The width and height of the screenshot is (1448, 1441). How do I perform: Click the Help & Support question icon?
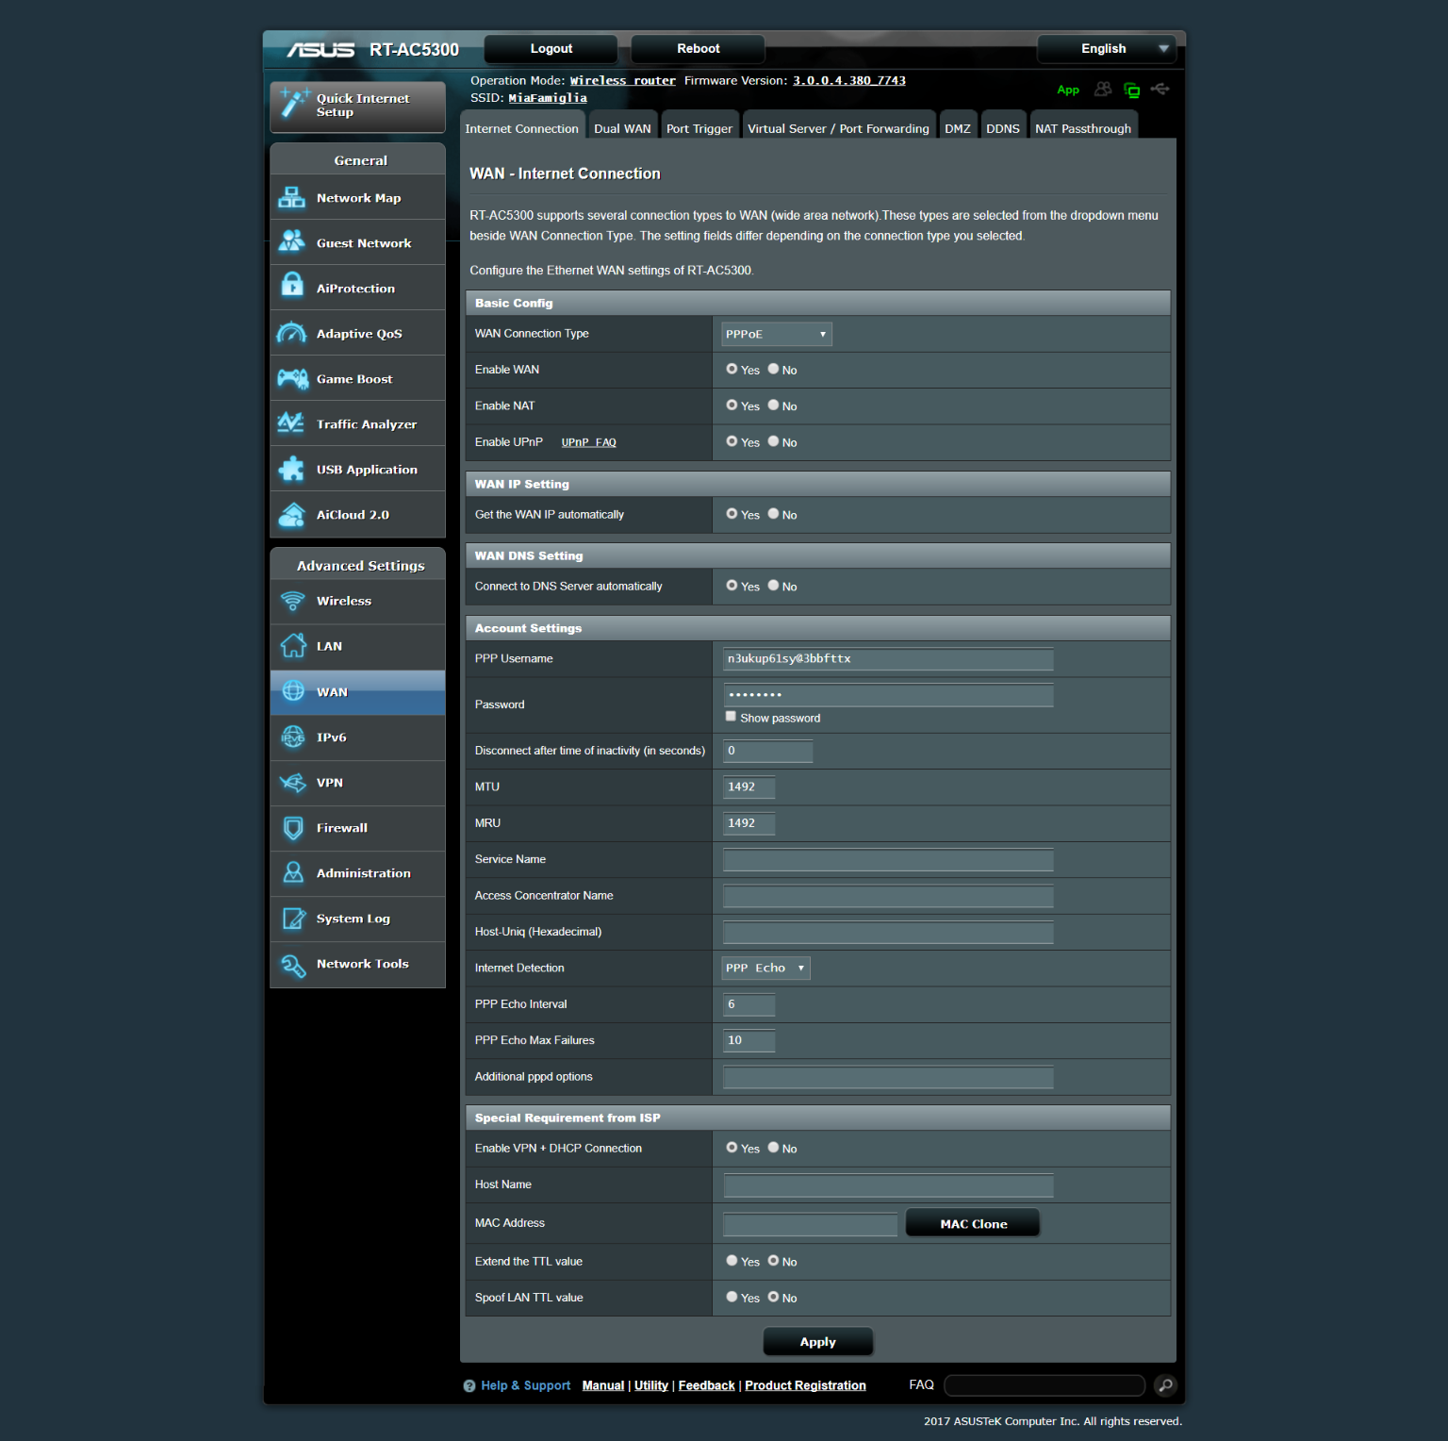[x=469, y=1385]
